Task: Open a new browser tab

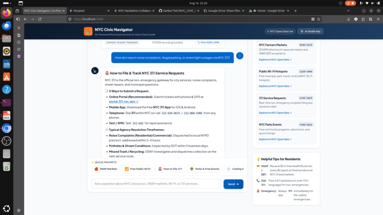Action: [295, 11]
